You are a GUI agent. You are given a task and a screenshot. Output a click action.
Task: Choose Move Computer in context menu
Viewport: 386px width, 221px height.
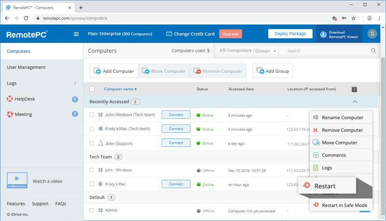point(341,143)
